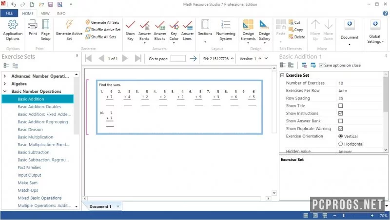Generate Active Set
390x220 pixels.
coord(69,30)
